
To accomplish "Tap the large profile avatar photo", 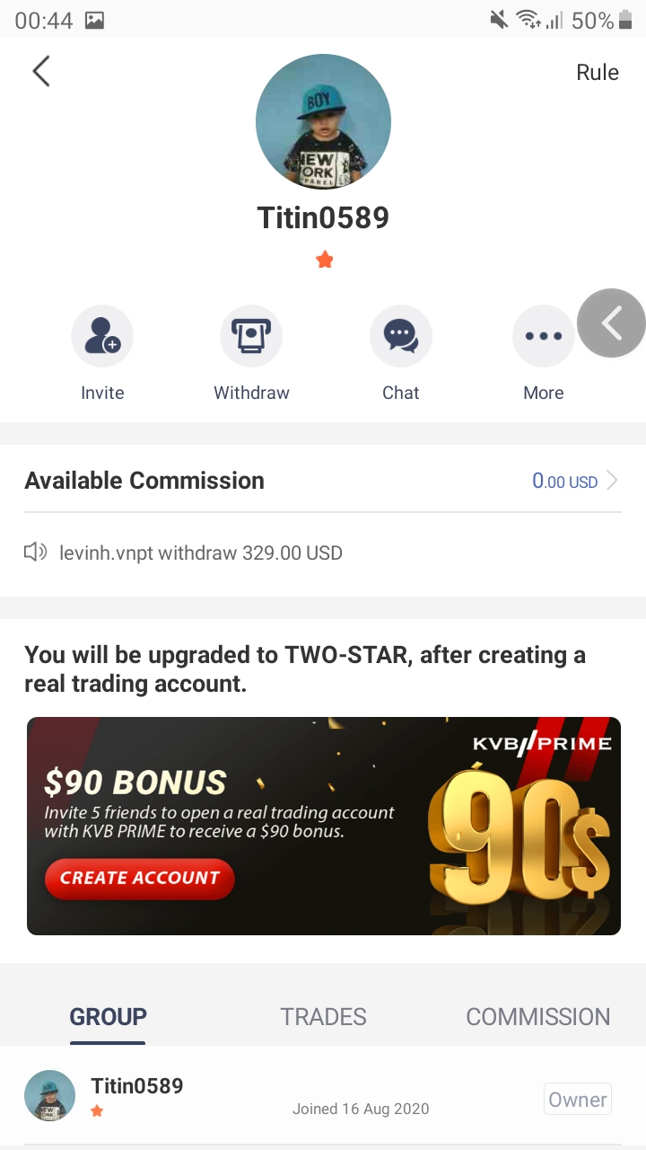I will (x=323, y=121).
